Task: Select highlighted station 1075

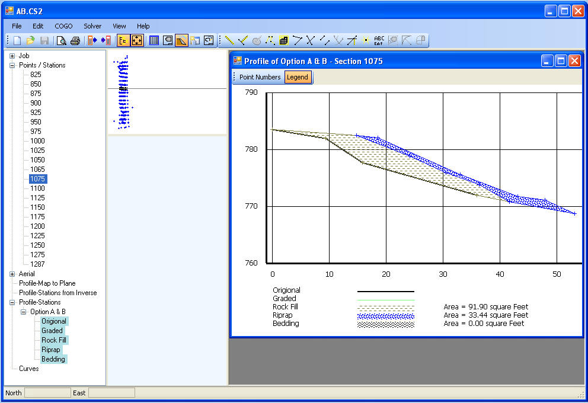Action: tap(38, 179)
